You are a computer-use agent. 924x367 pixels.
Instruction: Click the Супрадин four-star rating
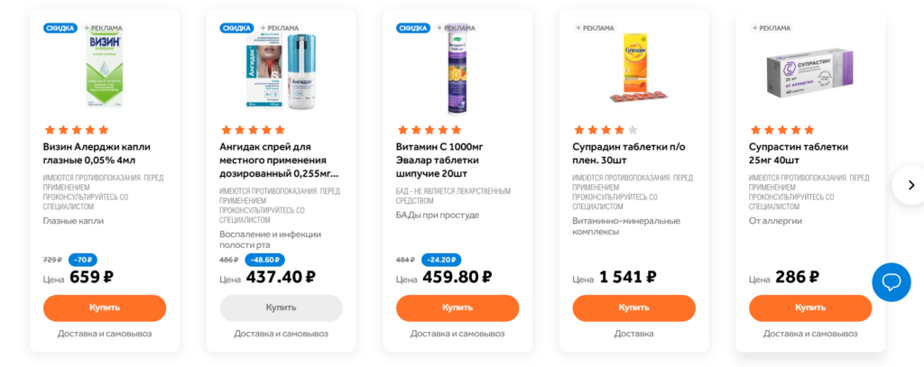point(605,130)
